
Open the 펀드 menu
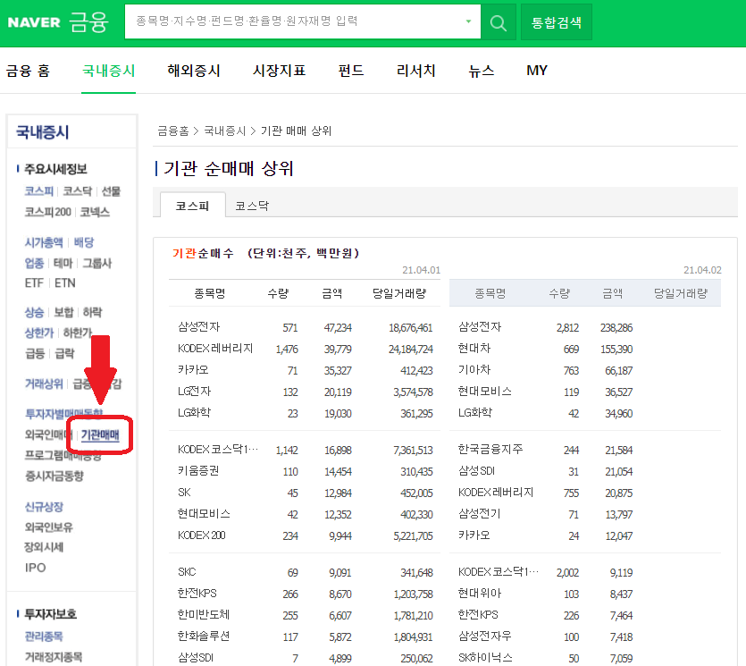[350, 71]
